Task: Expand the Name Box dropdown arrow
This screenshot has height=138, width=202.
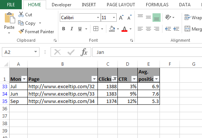Action: 36,52
